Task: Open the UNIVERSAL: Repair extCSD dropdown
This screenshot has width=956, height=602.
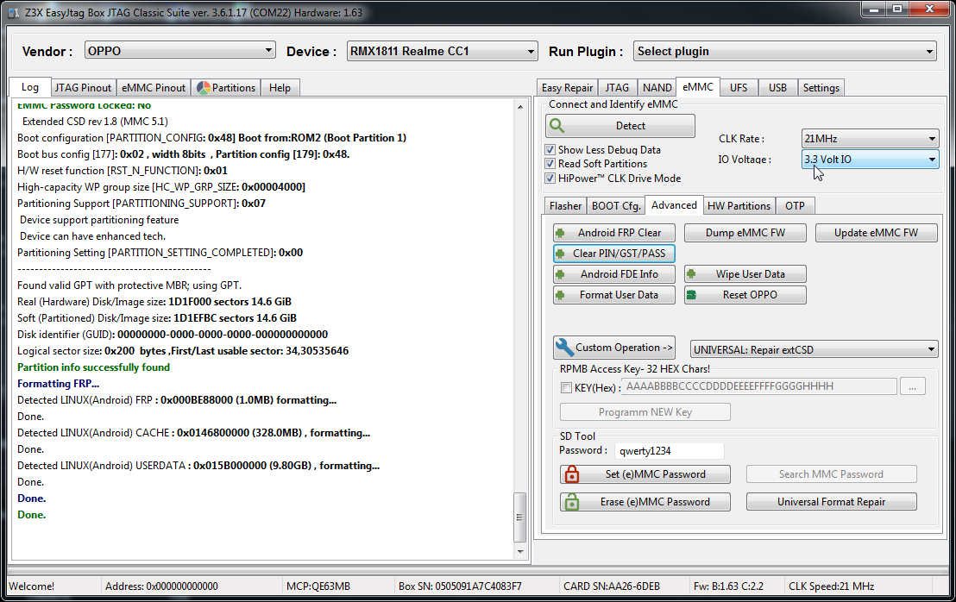Action: (814, 349)
